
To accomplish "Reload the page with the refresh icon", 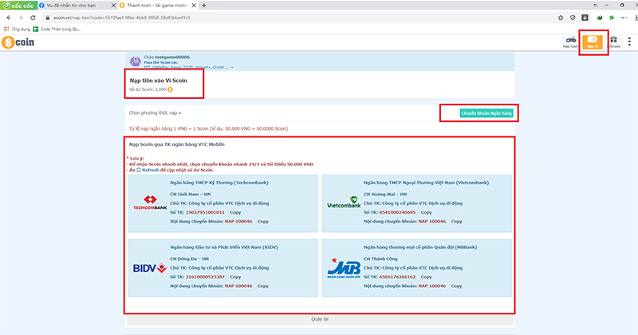I will tap(33, 18).
